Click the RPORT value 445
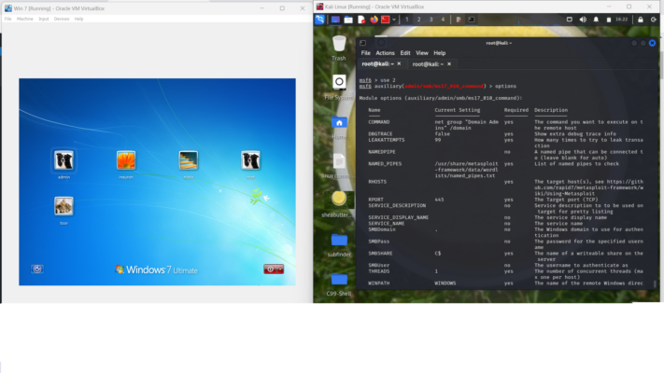This screenshot has height=373, width=664. [439, 200]
